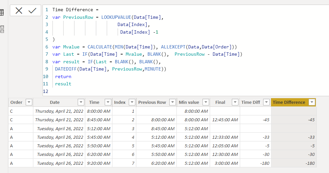
Task: Click the '3:00:00 AM' Final cell
Action: [225, 163]
